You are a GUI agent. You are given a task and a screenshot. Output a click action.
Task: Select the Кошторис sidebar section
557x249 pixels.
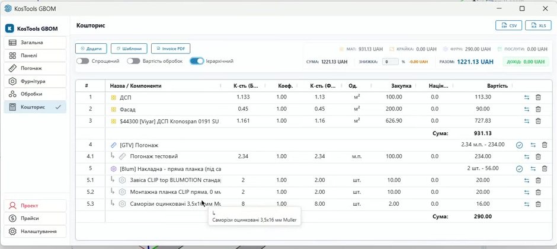click(35, 107)
